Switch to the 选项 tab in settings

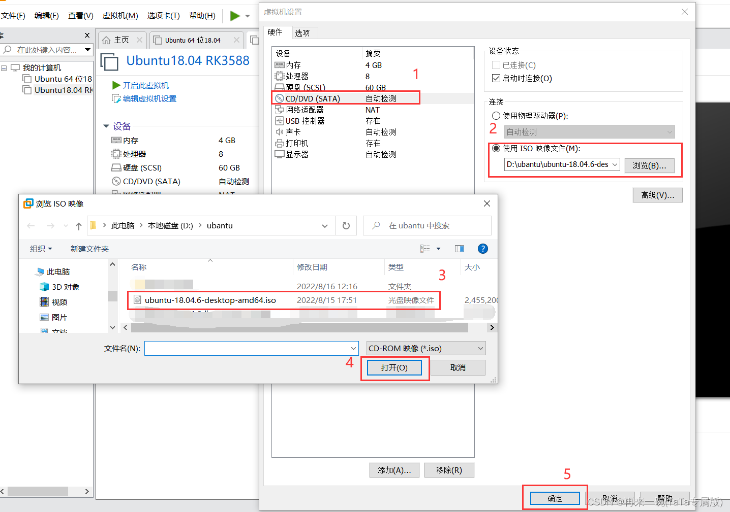click(x=302, y=33)
